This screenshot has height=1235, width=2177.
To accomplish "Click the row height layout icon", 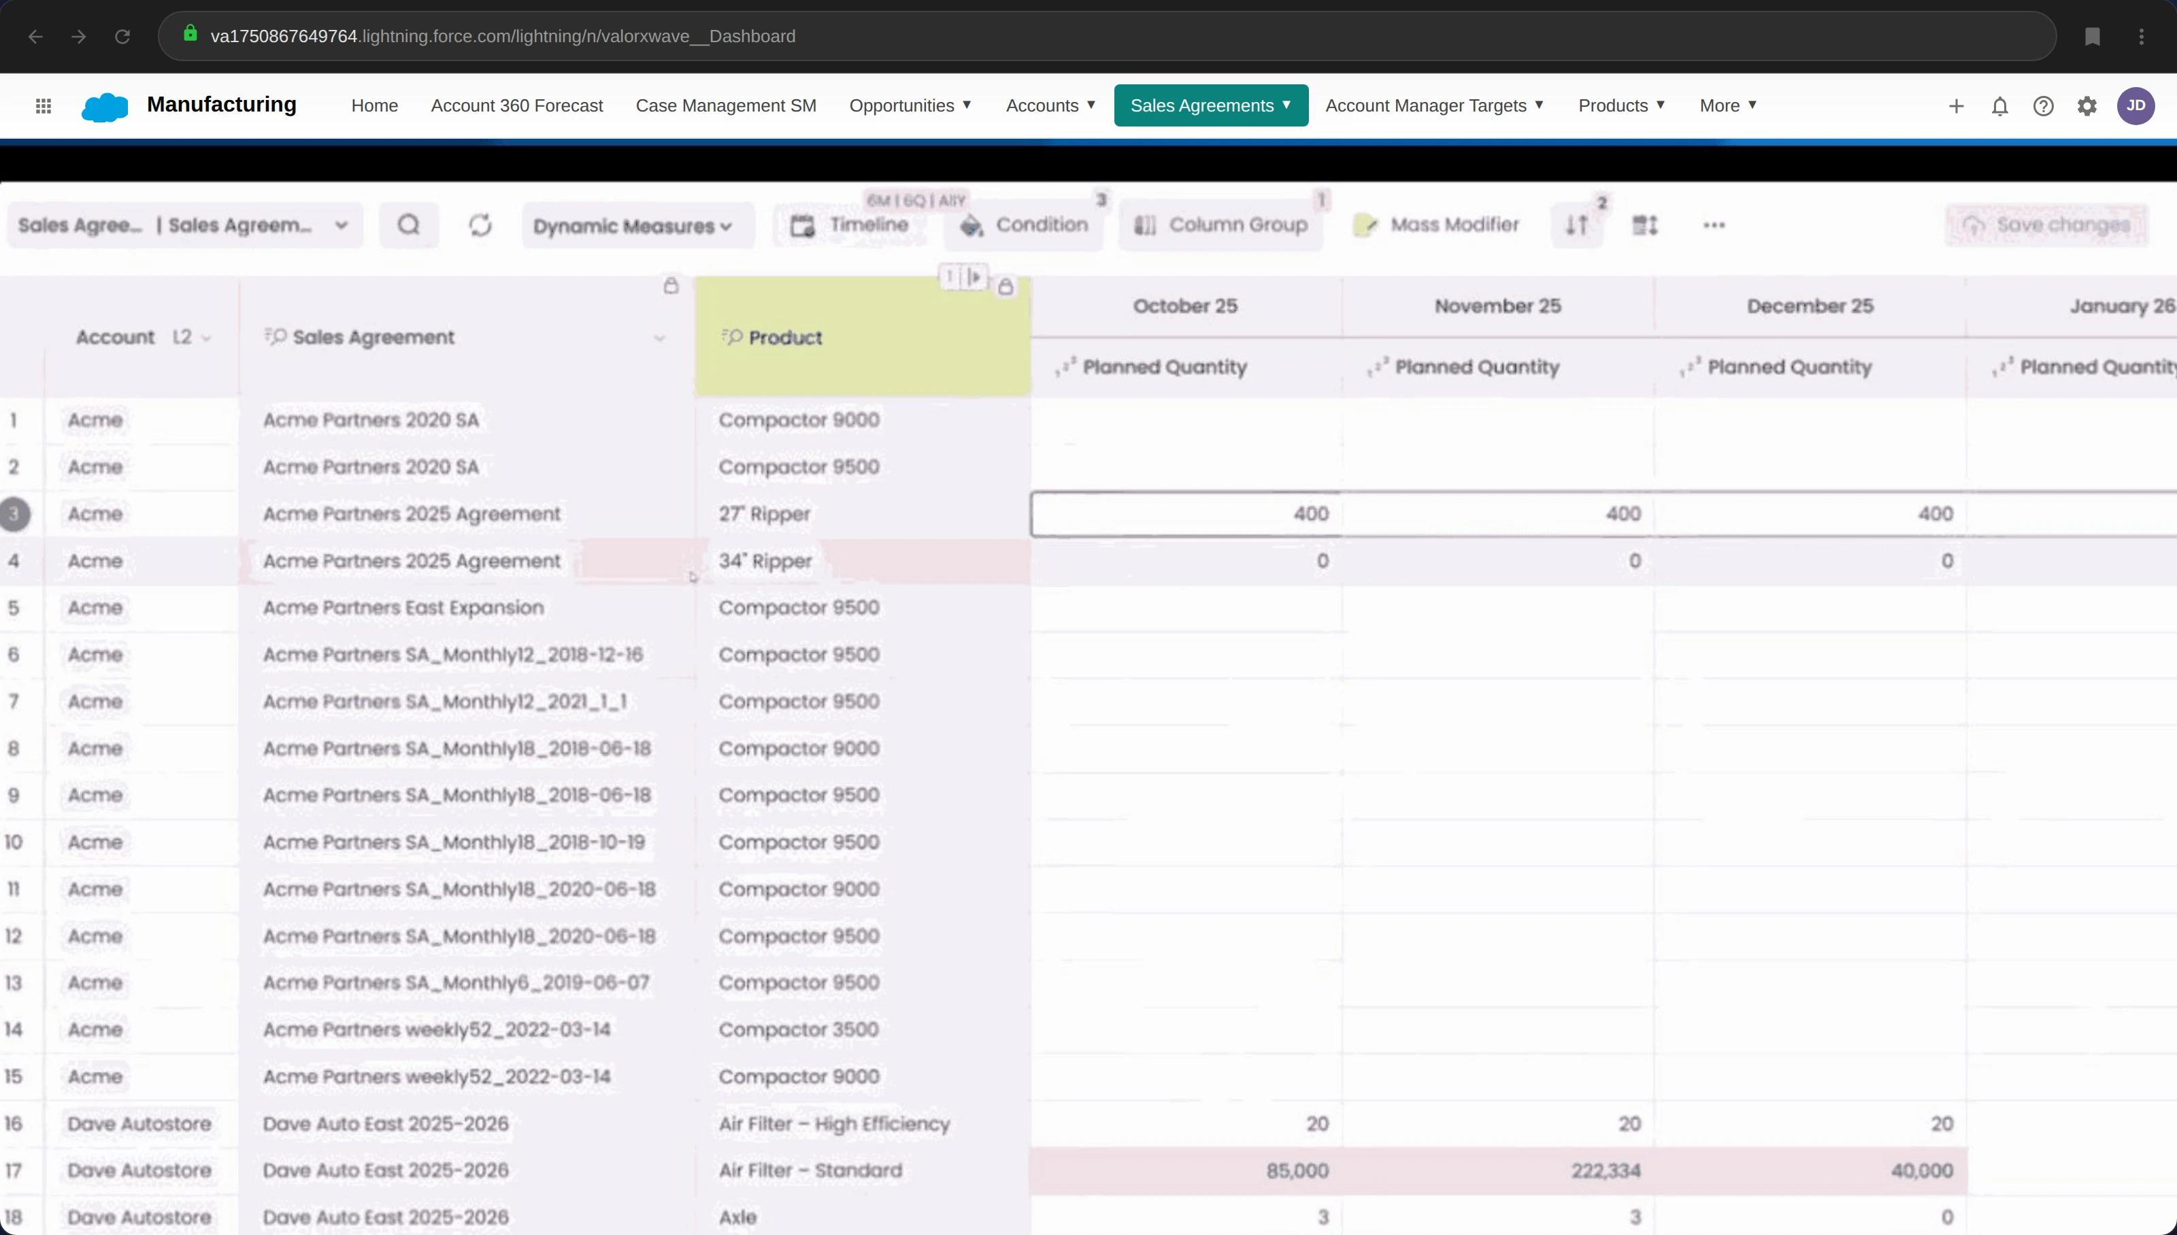I will click(1644, 225).
